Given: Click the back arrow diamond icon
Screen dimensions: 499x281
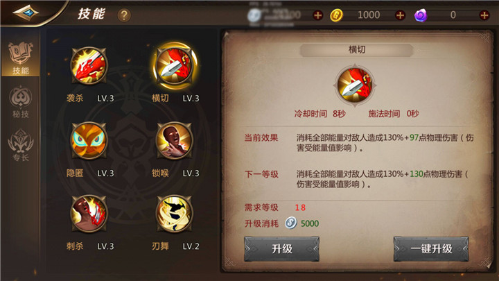Looking at the screenshot, I should 26,12.
